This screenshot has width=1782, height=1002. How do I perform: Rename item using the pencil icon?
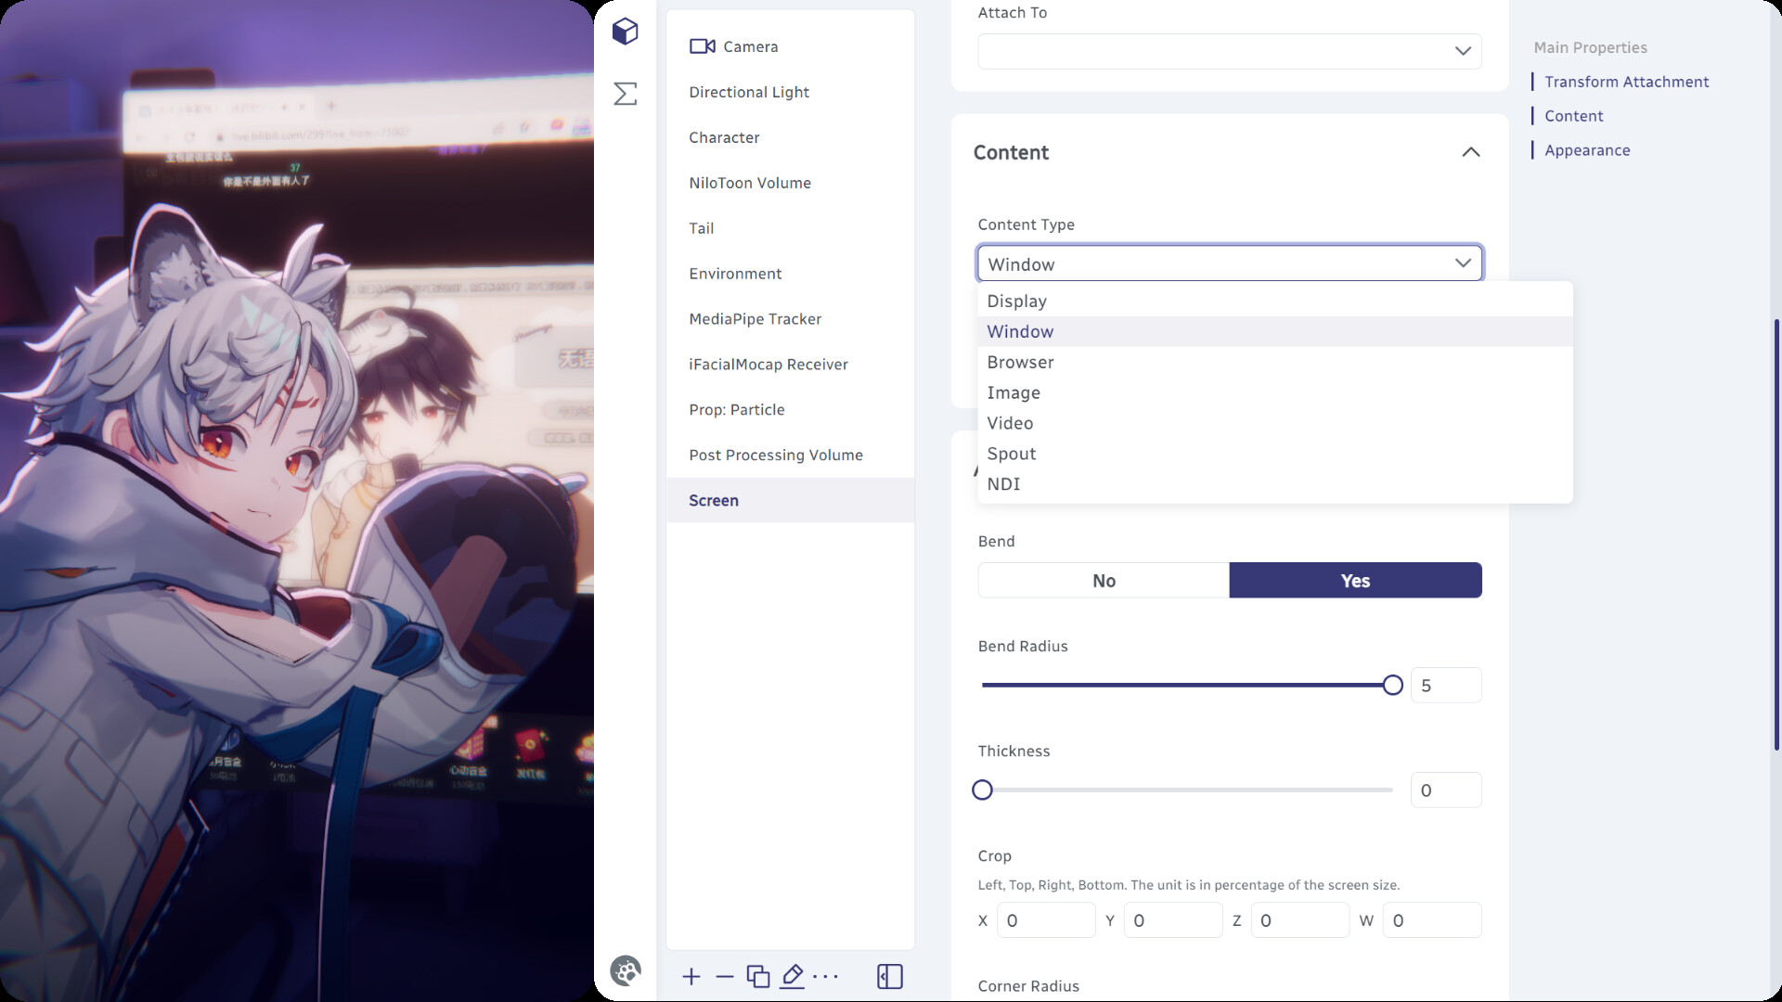pos(792,976)
